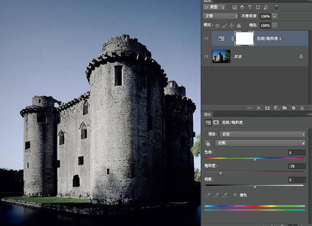Toggle visibility of the 背景 layer

tap(206, 56)
